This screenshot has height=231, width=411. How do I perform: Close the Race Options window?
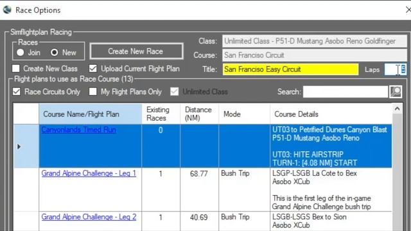click(x=408, y=10)
